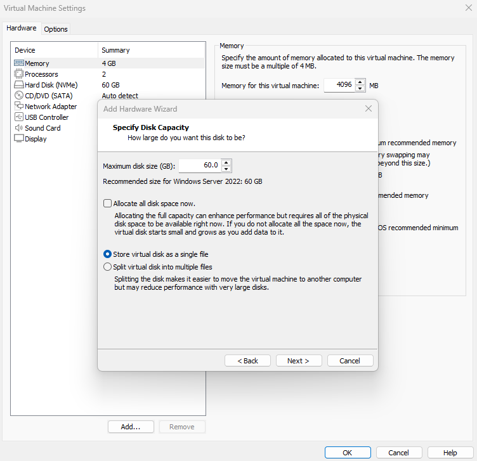477x461 pixels.
Task: Select the Sound Card speaker icon
Action: click(19, 127)
